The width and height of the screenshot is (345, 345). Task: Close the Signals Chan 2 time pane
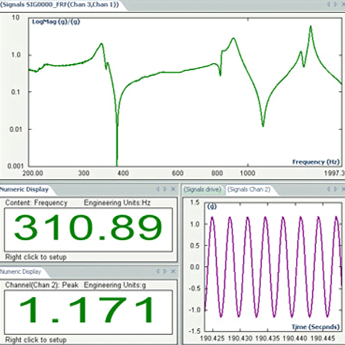(x=341, y=189)
